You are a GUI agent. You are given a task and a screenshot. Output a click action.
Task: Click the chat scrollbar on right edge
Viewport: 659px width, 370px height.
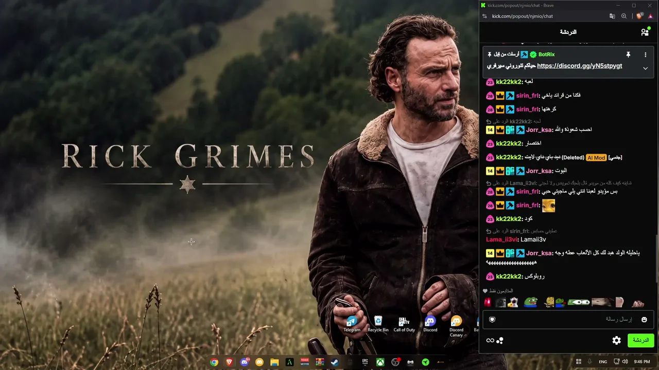tap(656, 258)
